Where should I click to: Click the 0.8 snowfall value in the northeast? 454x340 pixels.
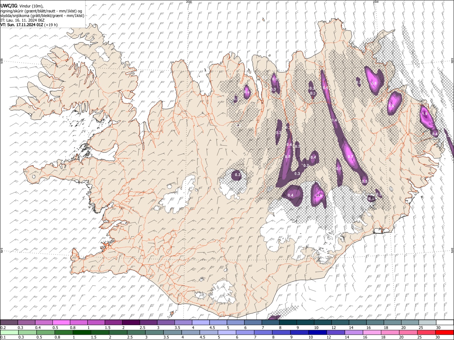click(374, 84)
